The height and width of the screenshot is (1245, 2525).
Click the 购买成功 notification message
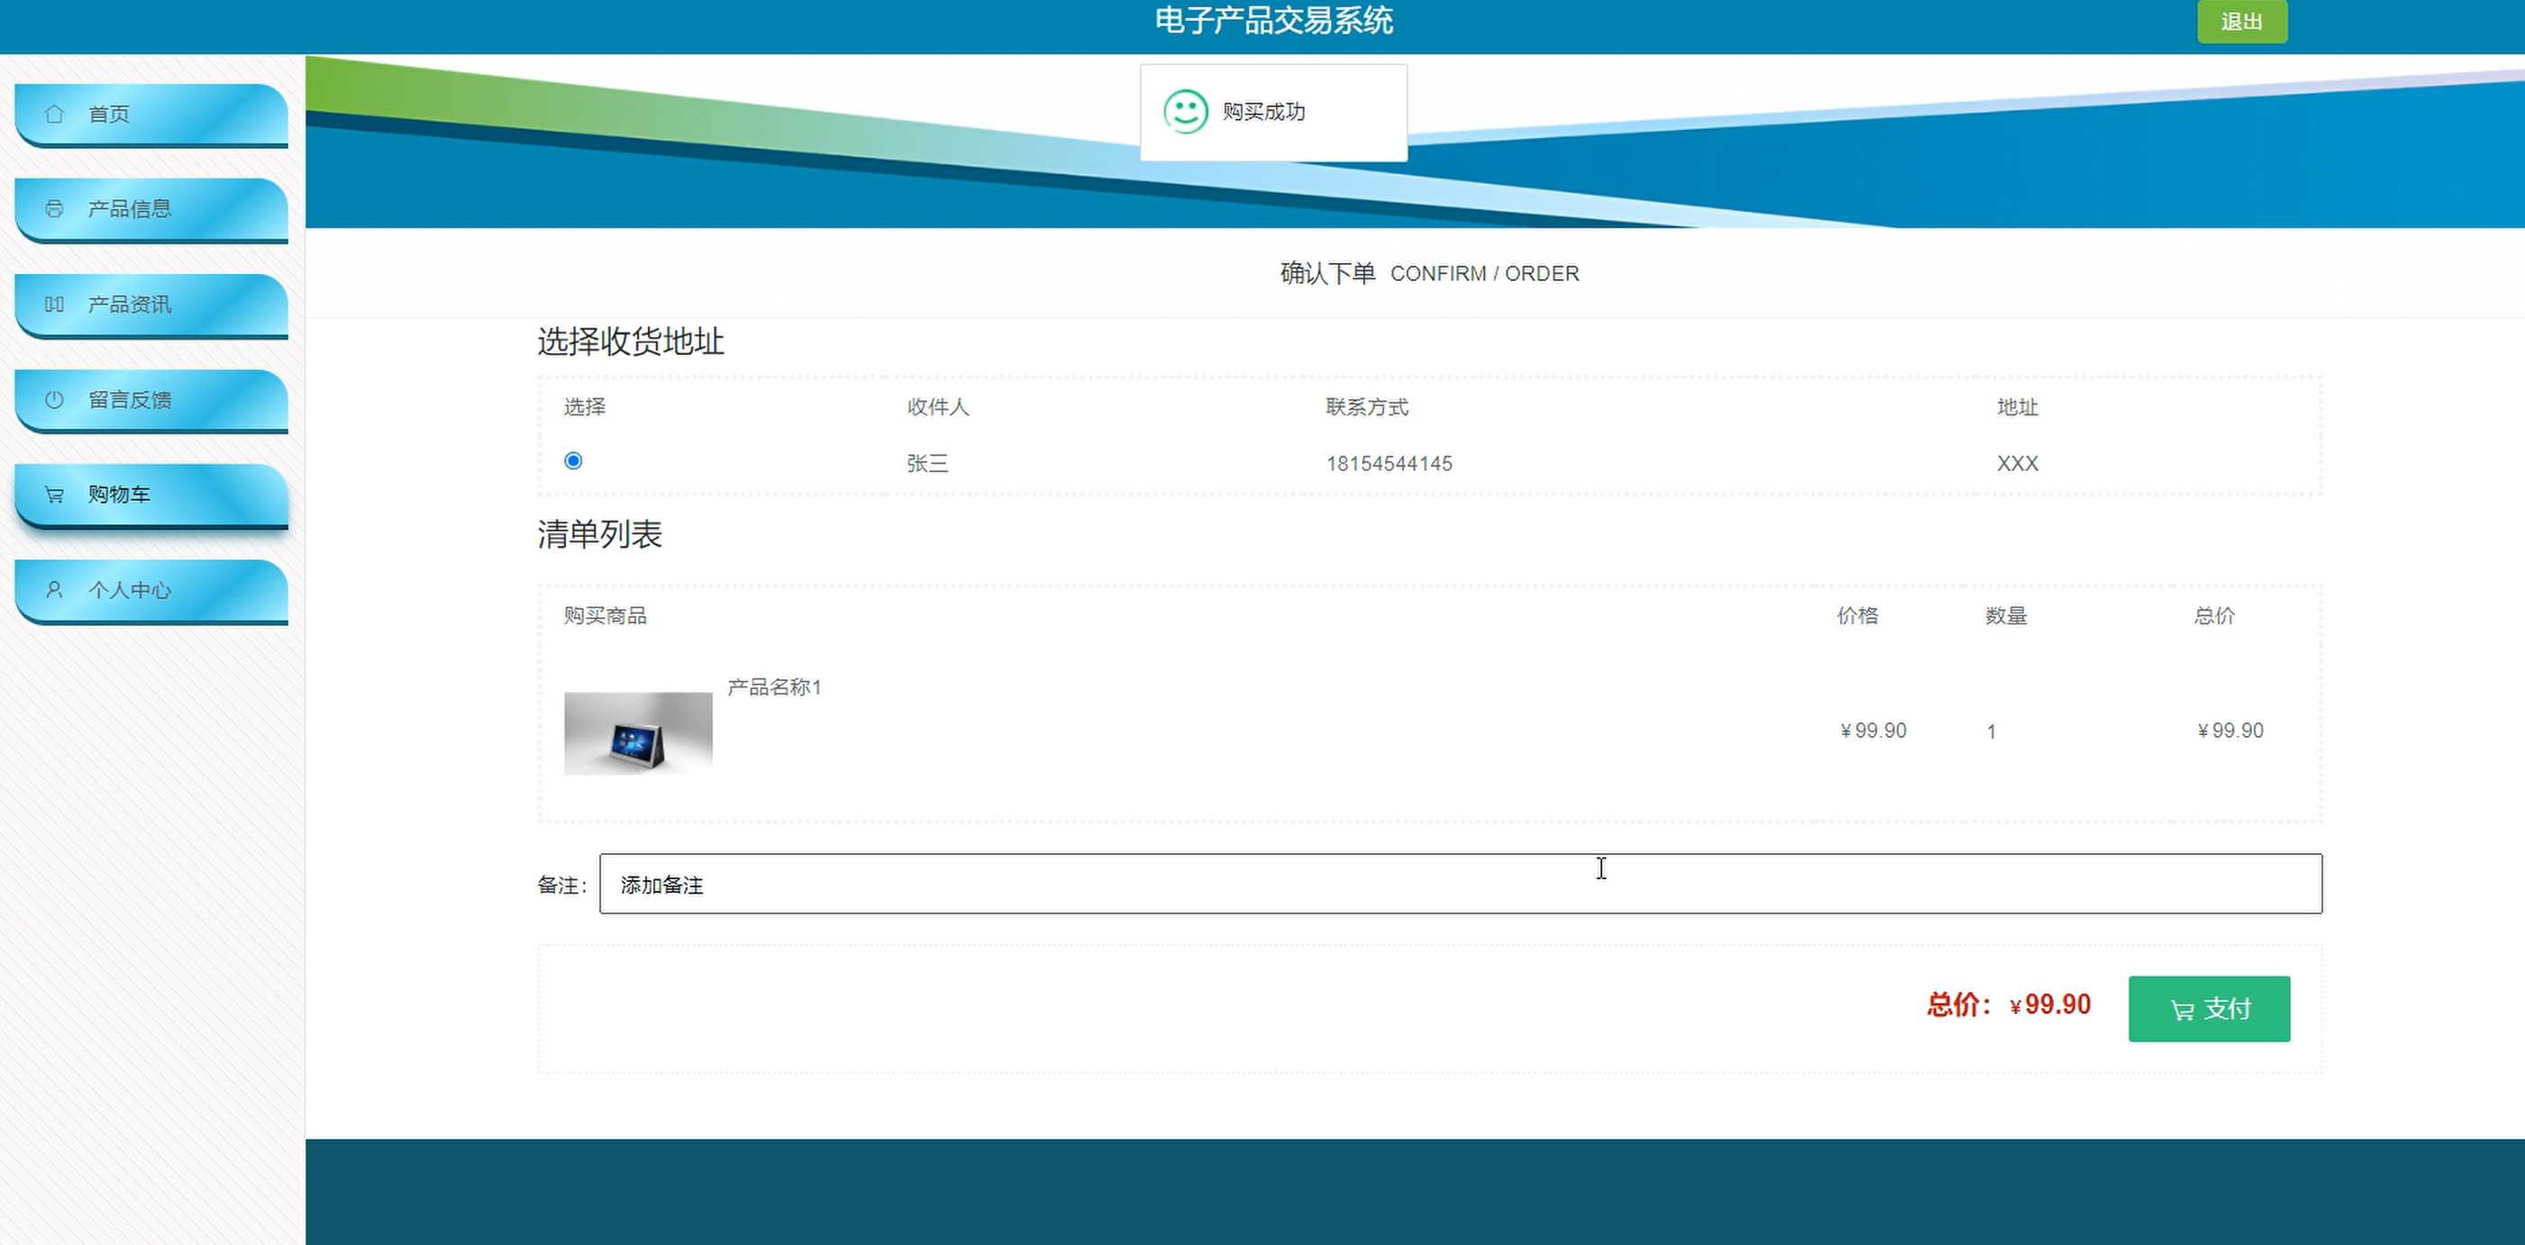(1273, 113)
